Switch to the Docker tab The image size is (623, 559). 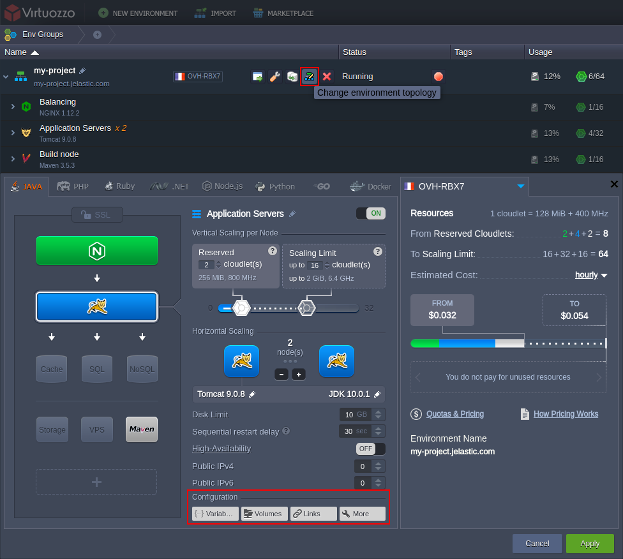tap(370, 186)
